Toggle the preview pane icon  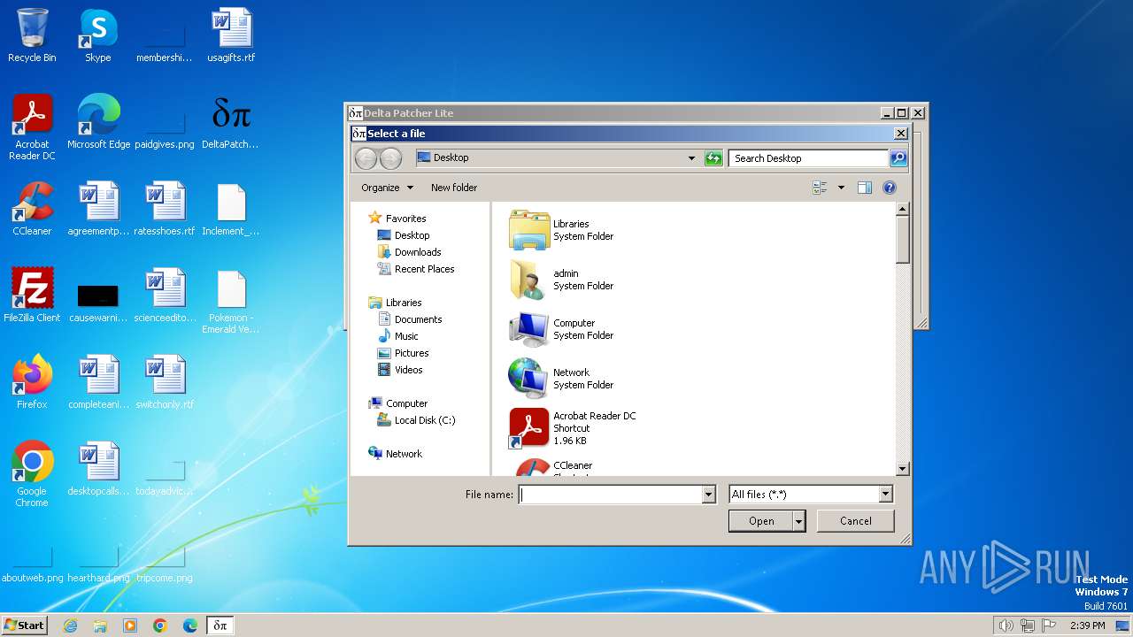click(x=865, y=188)
